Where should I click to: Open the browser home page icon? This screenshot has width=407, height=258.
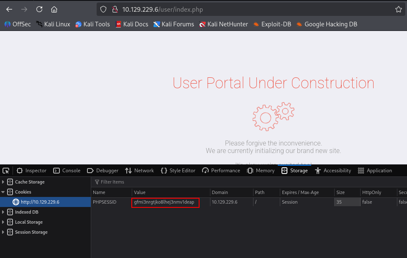(54, 10)
